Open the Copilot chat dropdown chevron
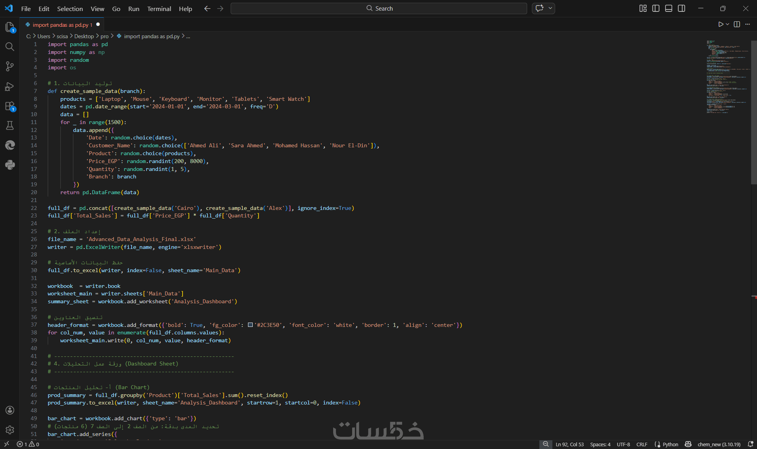The width and height of the screenshot is (757, 449). (550, 8)
